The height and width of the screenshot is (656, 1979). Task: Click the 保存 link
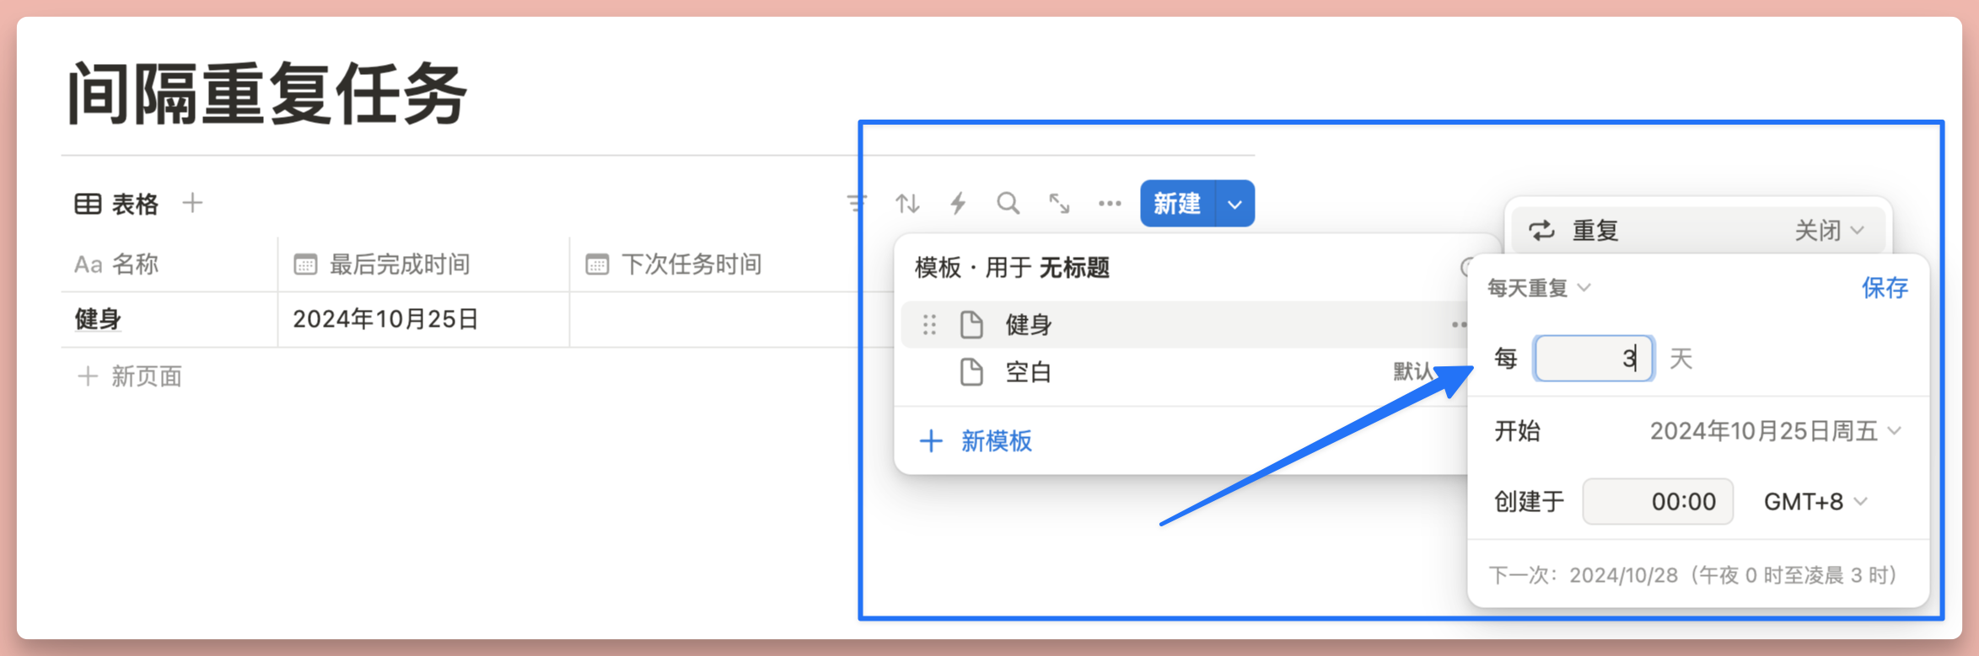[x=1884, y=288]
